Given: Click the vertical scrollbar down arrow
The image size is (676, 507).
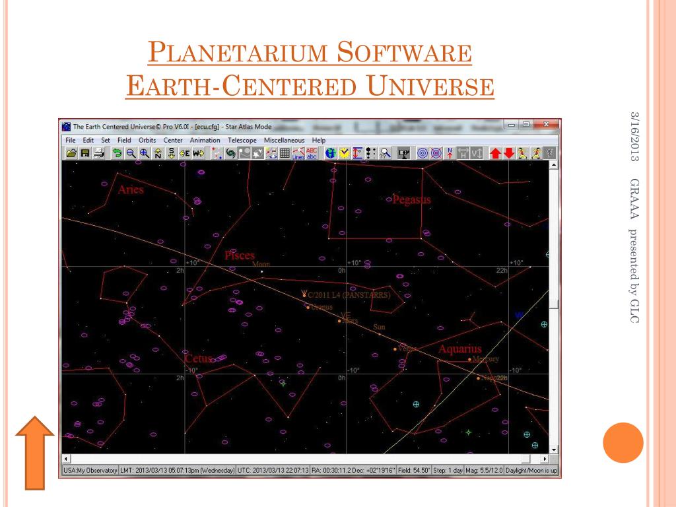Looking at the screenshot, I should click(554, 449).
